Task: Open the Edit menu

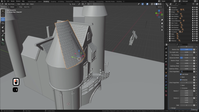Action: pos(8,1)
